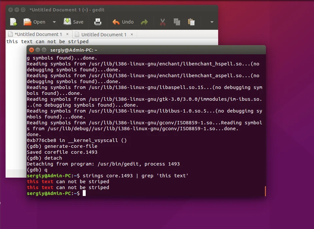Copy selection with the copy icon
Image resolution: width=314 pixels, height=229 pixels.
[x=177, y=22]
